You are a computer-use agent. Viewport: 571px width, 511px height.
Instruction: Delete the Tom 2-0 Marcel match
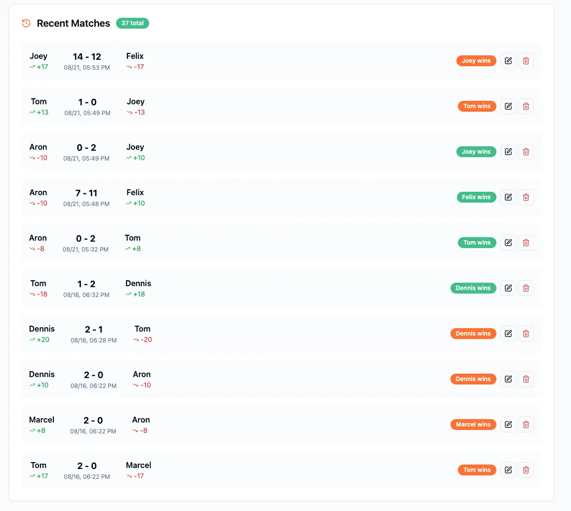(x=526, y=469)
